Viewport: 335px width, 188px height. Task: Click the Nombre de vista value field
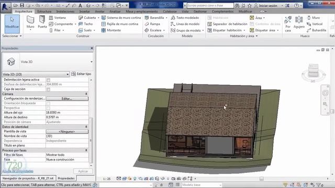67,136
